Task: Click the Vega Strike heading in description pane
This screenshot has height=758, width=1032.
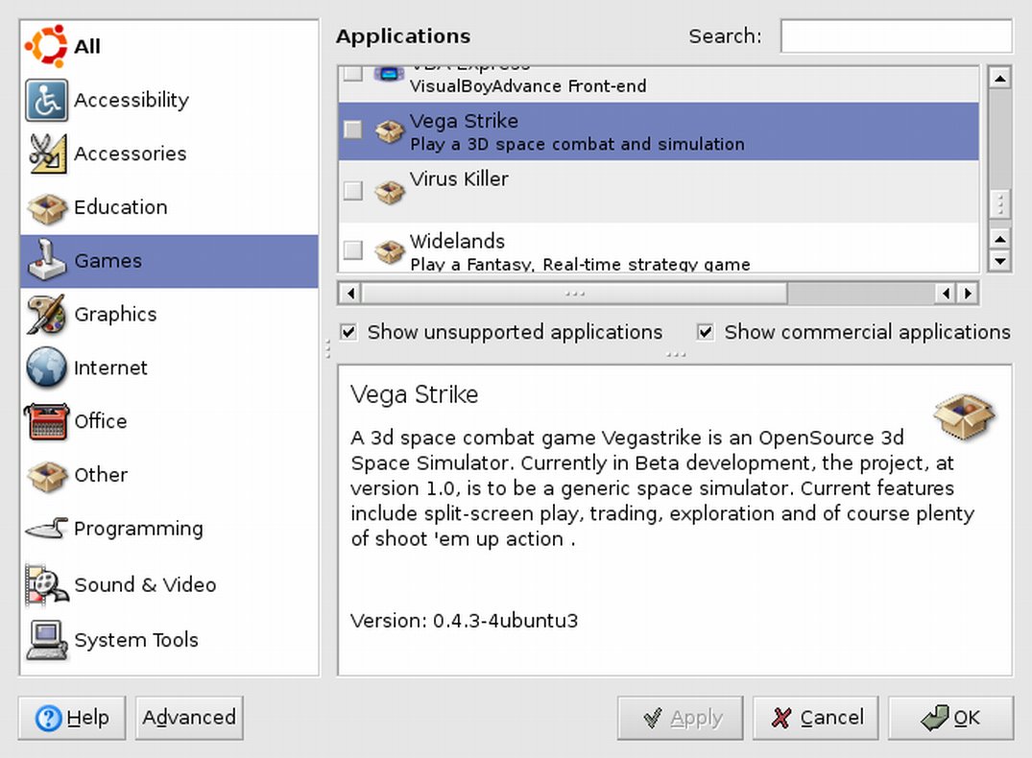Action: click(x=414, y=394)
